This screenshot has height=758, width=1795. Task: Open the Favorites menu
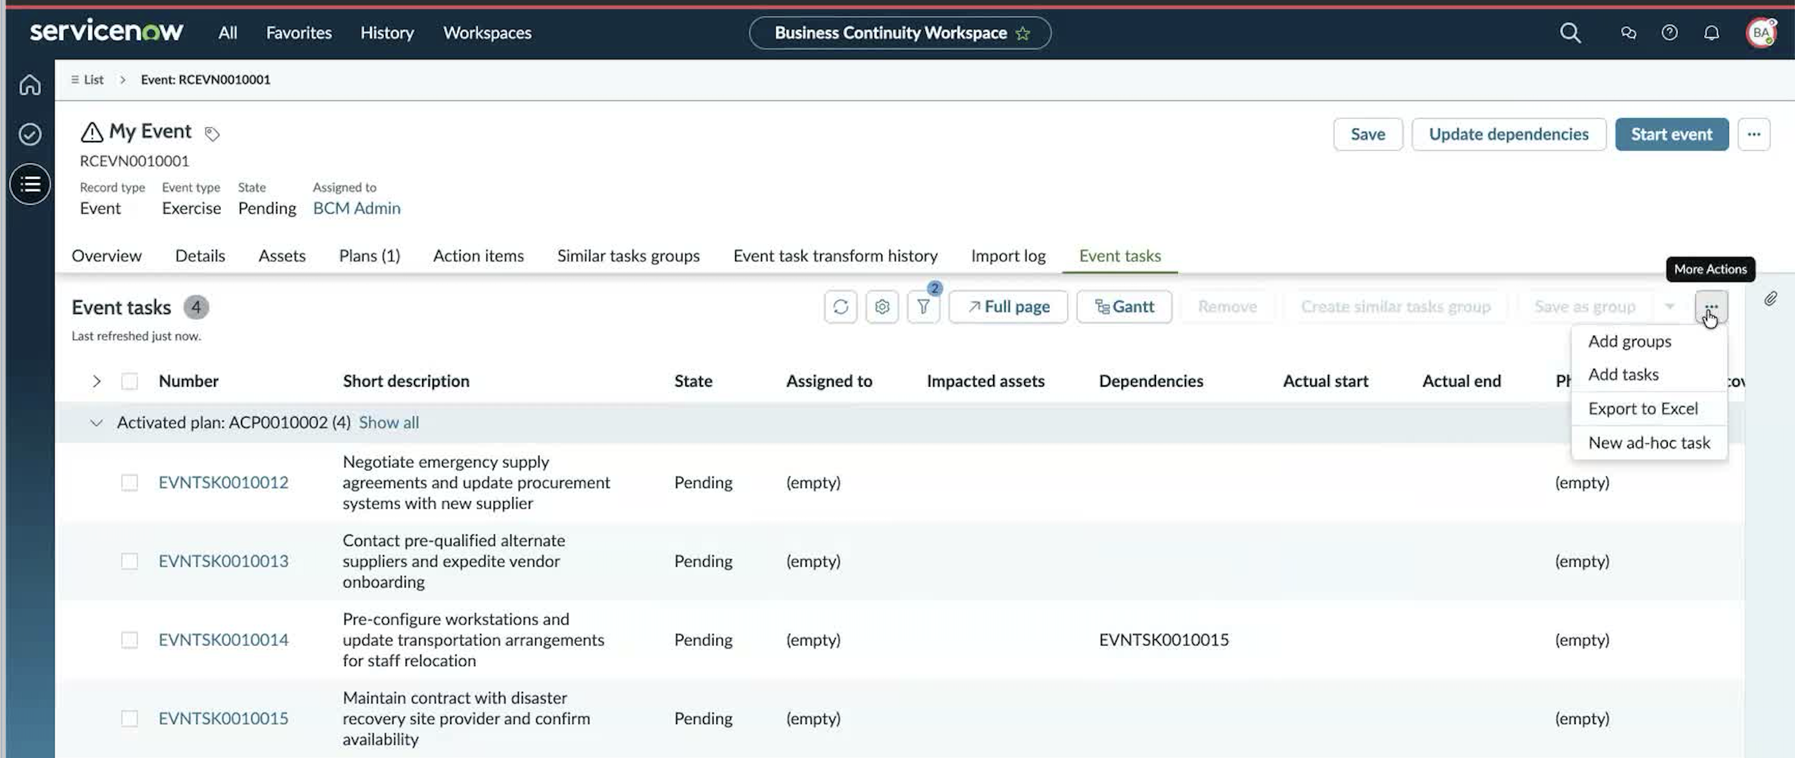tap(299, 33)
